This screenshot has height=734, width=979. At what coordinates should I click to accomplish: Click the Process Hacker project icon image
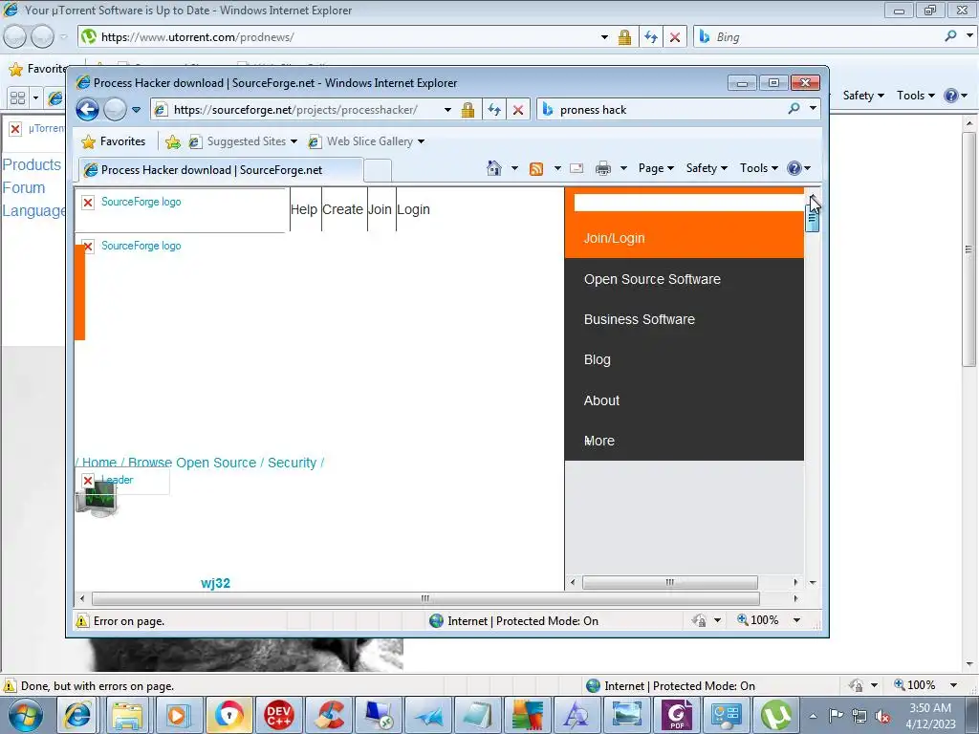97,501
